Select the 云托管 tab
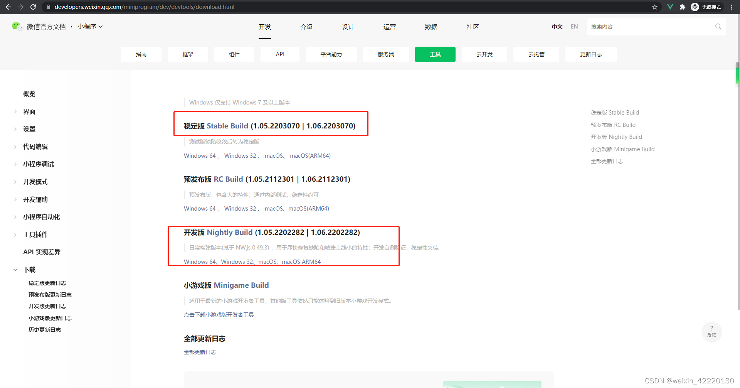This screenshot has height=388, width=740. 536,54
